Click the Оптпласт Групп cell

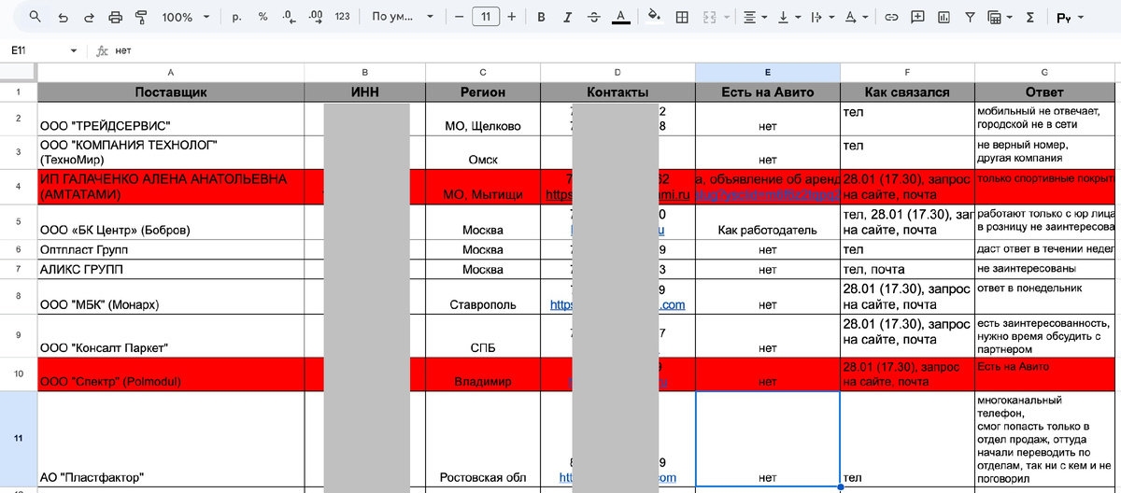click(170, 250)
